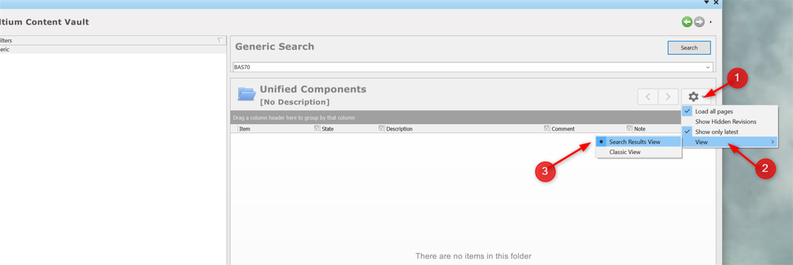Toggle Load all pages option
Screen dimensions: 793x265
tap(714, 111)
